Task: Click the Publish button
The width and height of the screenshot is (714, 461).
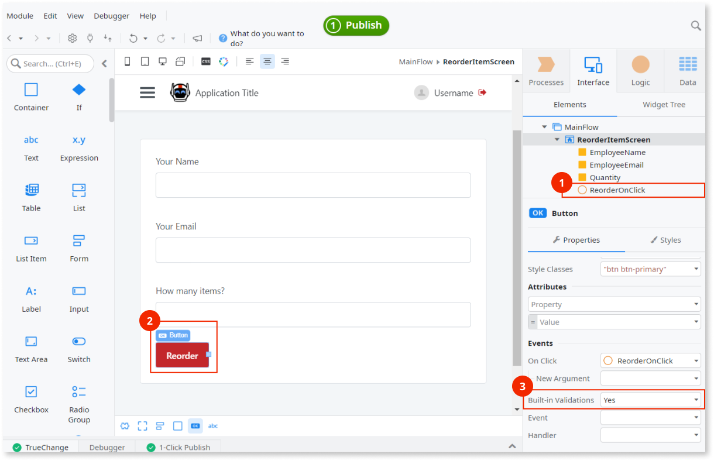Action: click(356, 25)
